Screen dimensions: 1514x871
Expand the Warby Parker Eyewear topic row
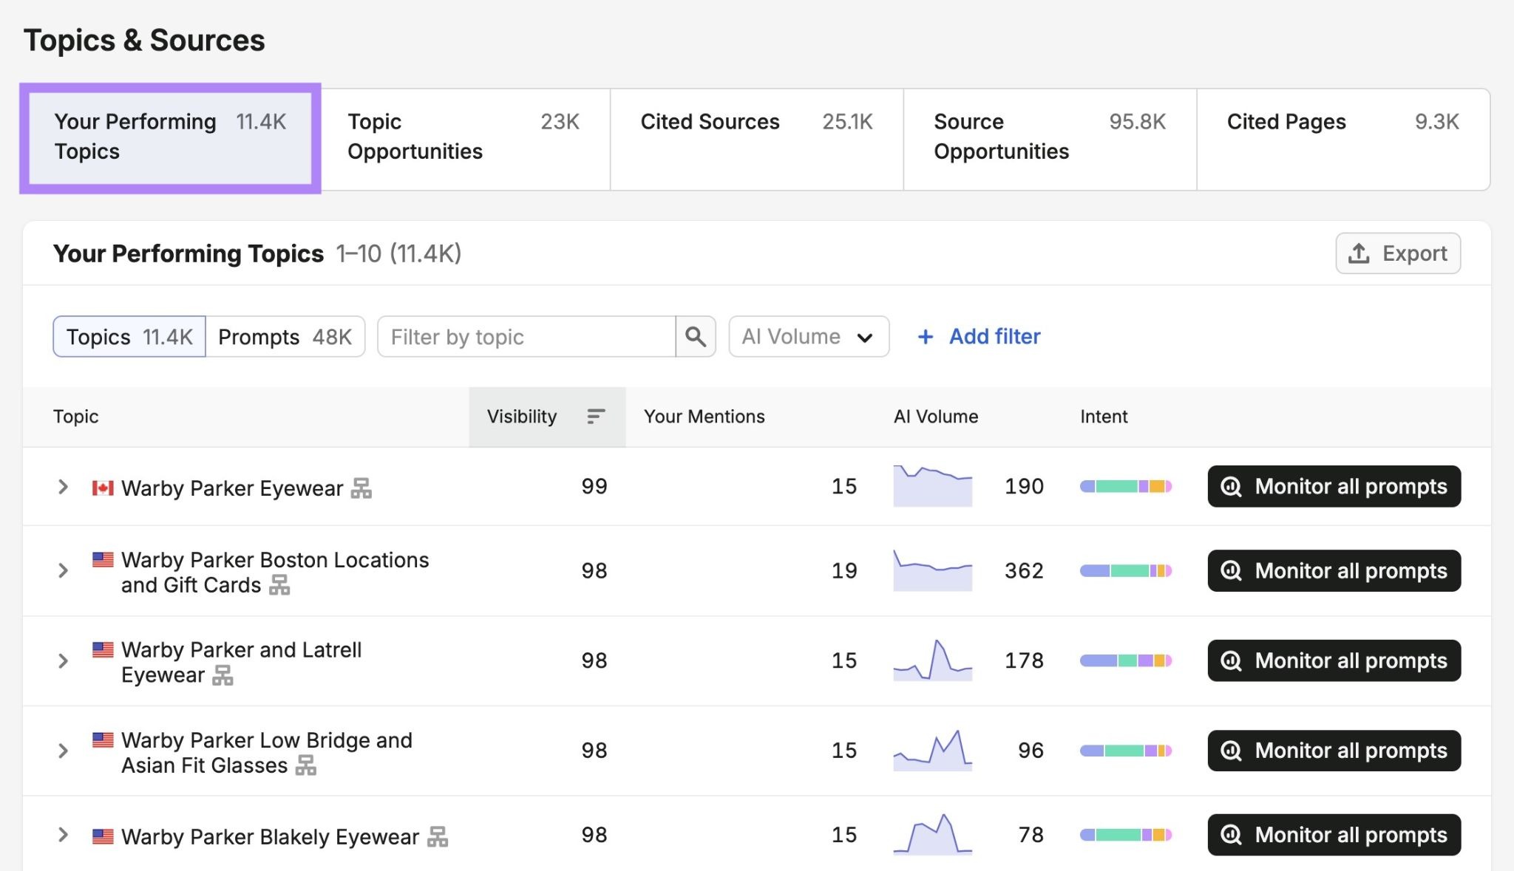coord(64,487)
